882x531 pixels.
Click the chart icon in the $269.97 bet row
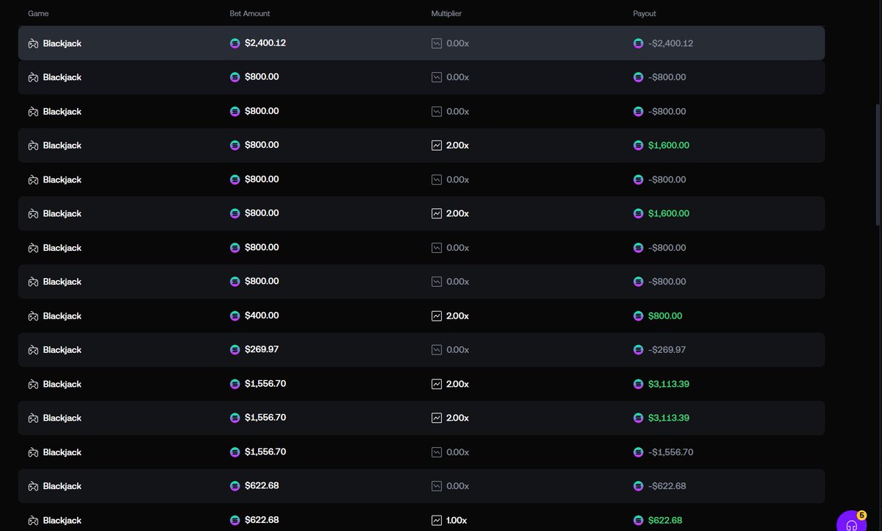pyautogui.click(x=437, y=350)
